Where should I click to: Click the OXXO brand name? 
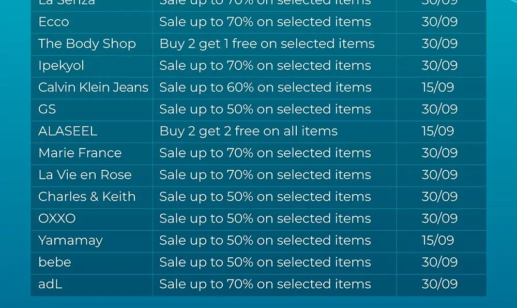pyautogui.click(x=57, y=218)
